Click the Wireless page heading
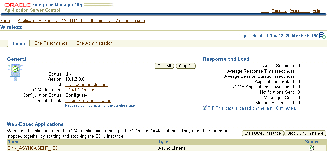This screenshot has width=328, height=151. [11, 27]
